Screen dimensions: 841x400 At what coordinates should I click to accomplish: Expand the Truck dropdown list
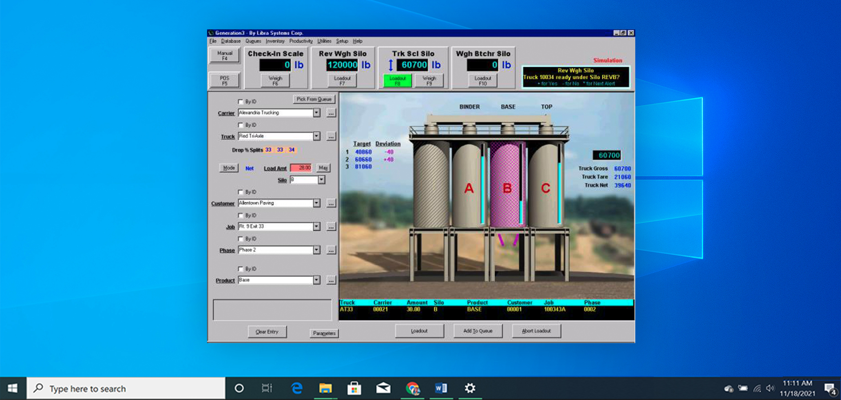pos(316,136)
